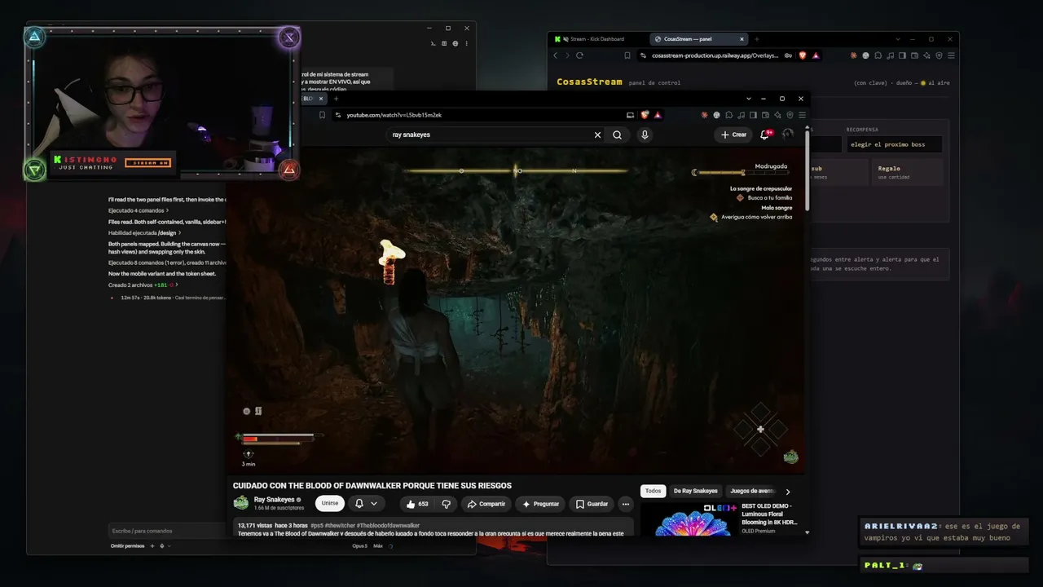The height and width of the screenshot is (587, 1043).
Task: Open the CosasStream window's hamburger menu
Action: pyautogui.click(x=951, y=55)
